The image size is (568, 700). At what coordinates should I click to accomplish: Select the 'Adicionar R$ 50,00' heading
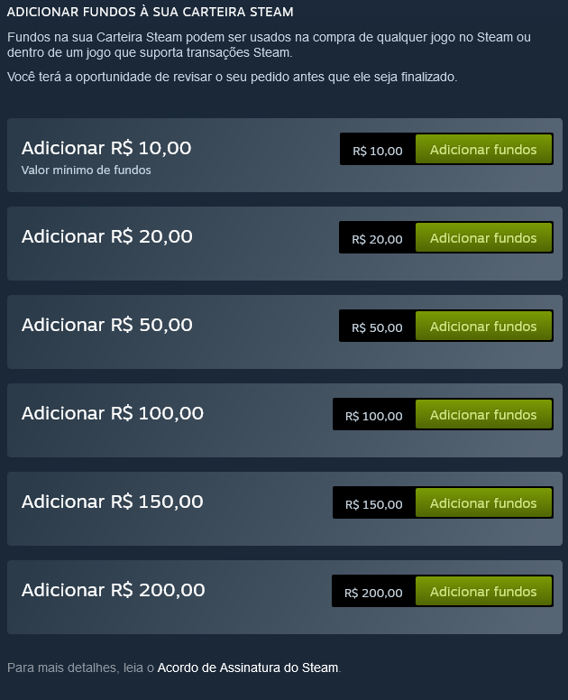pos(107,325)
